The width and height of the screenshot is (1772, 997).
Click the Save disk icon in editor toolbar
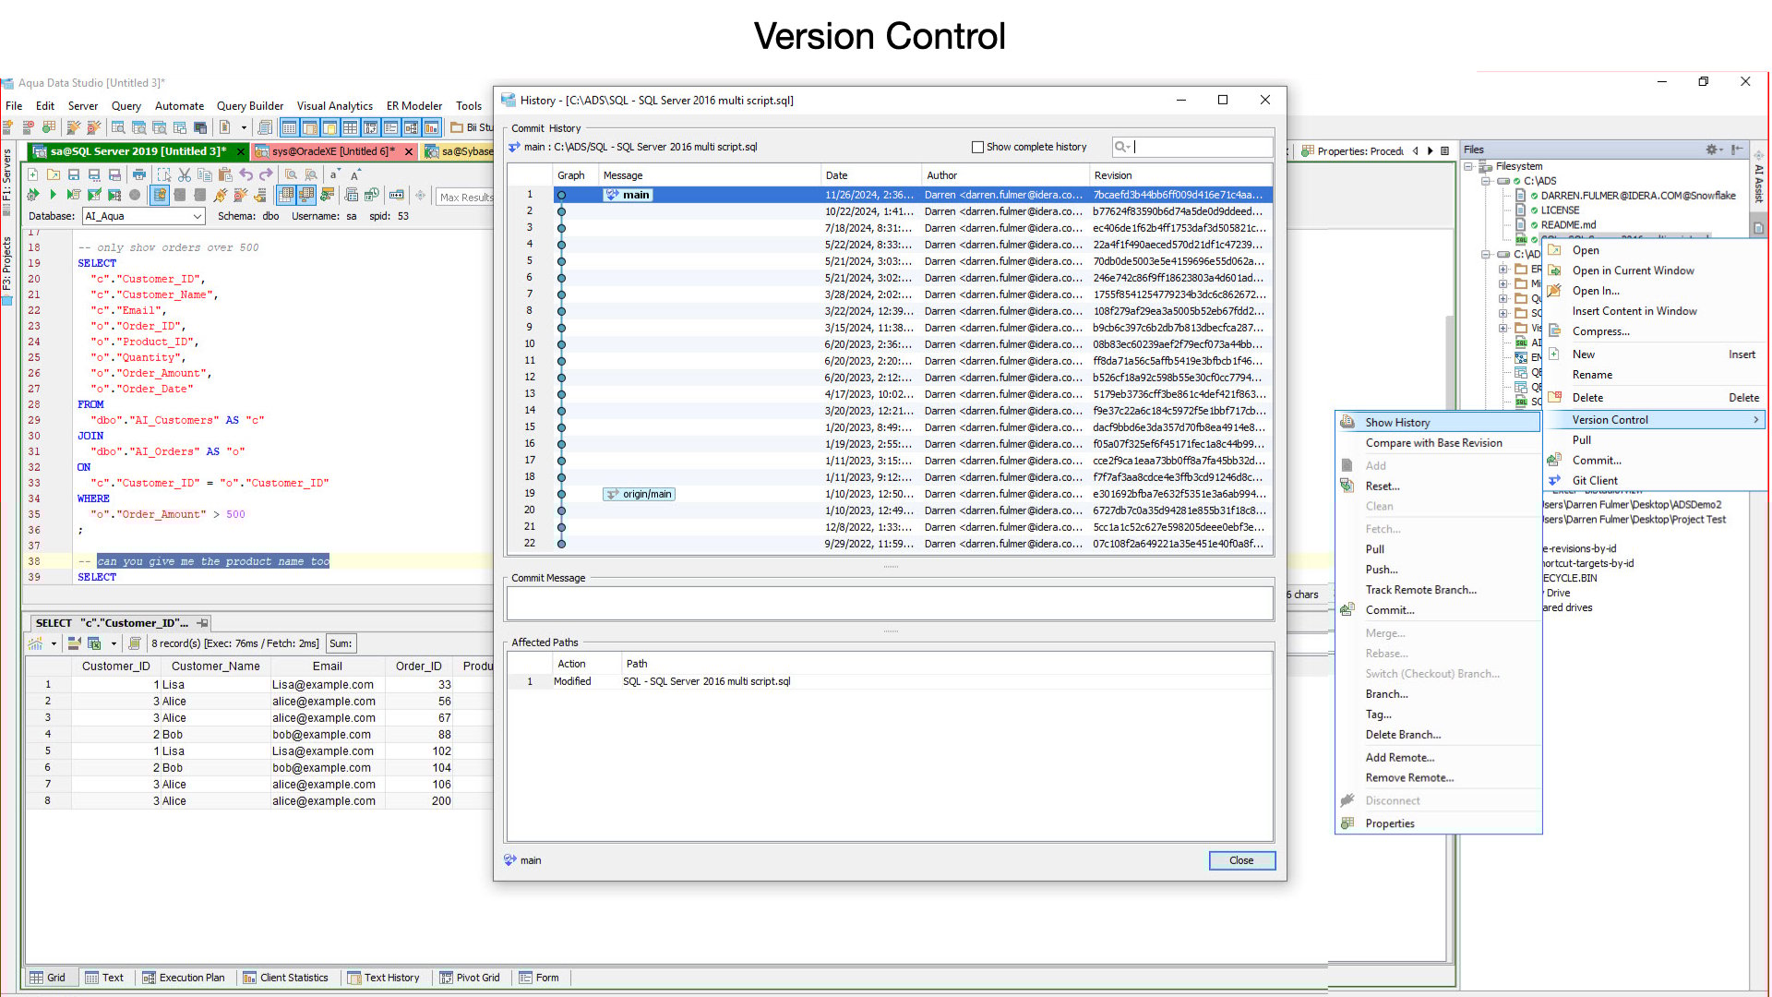[74, 174]
